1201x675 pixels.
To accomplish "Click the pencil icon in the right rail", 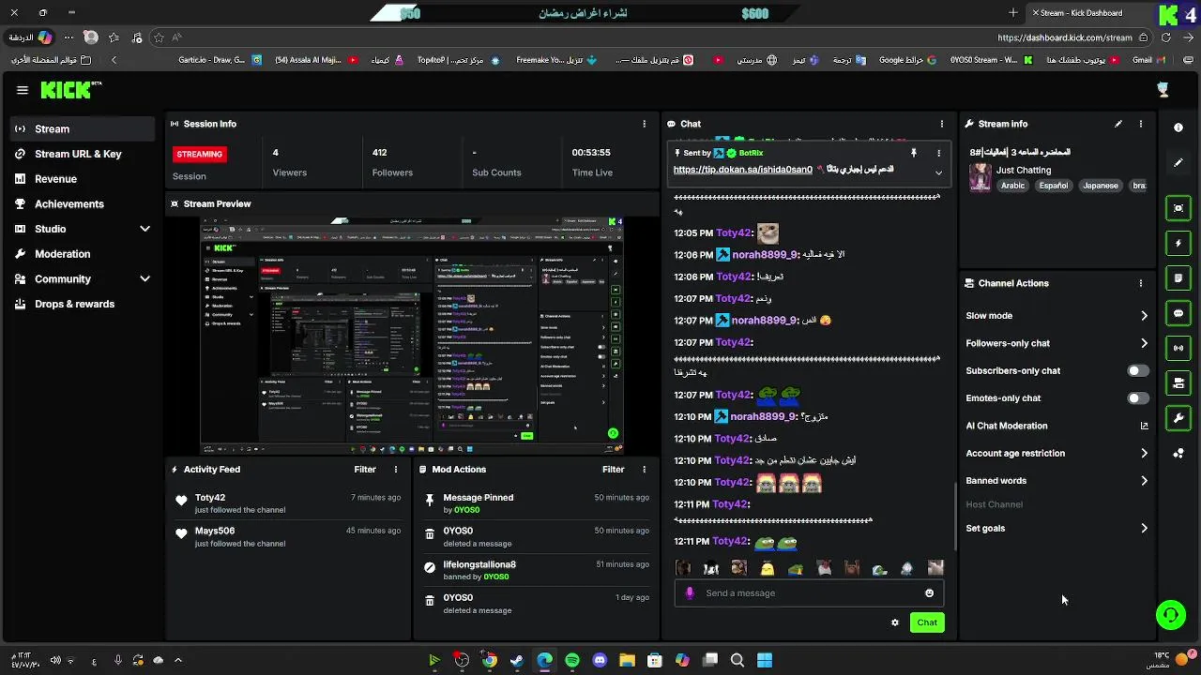I will click(1178, 162).
